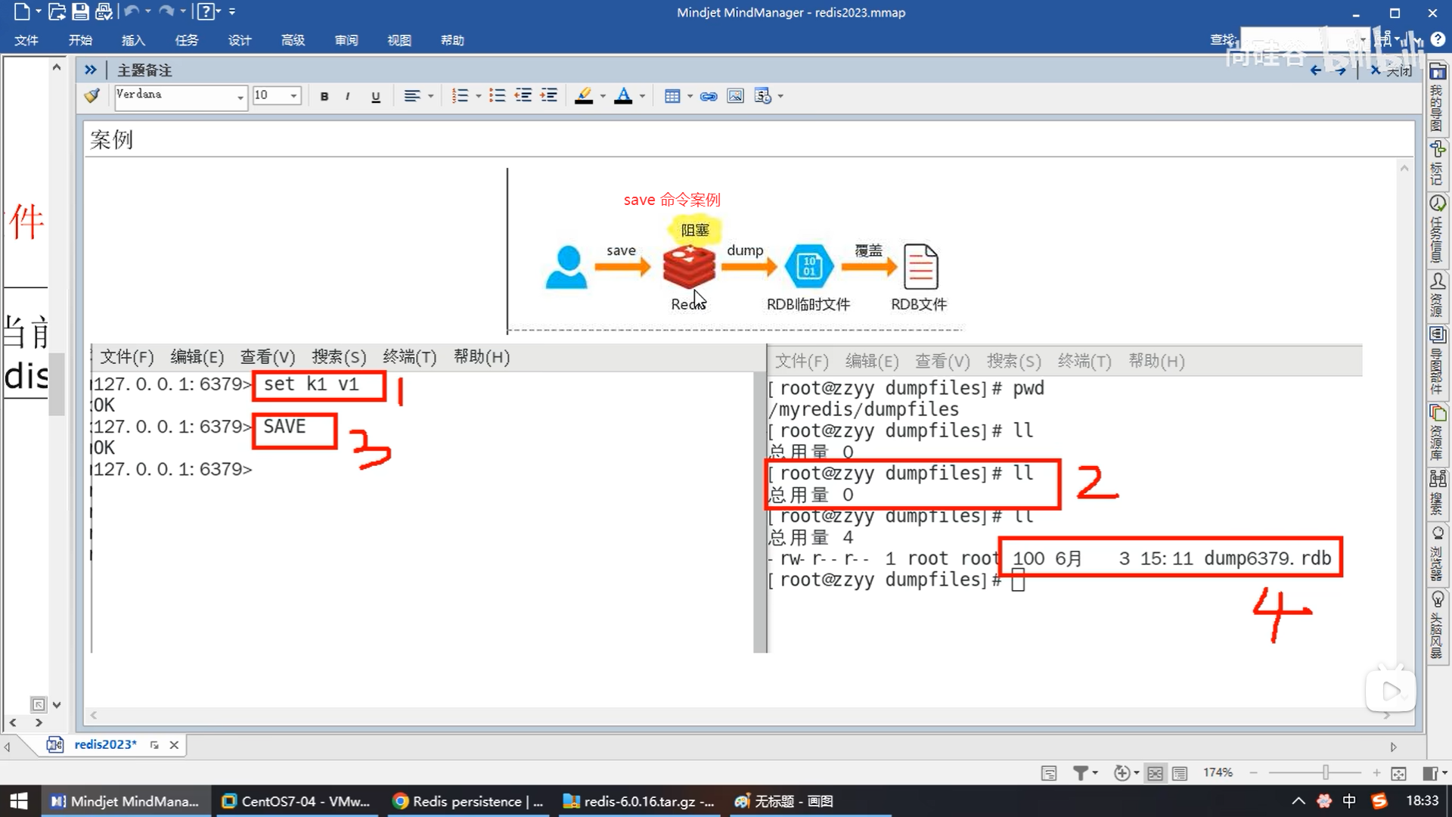Screen dimensions: 1452x817
Task: Open Redis persistence Chrome taskbar item
Action: pyautogui.click(x=469, y=801)
